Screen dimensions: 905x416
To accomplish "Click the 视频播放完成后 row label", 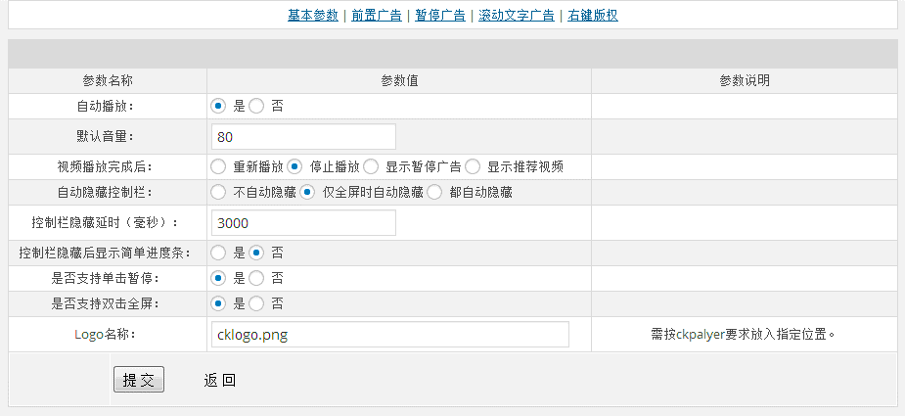I will tap(105, 167).
